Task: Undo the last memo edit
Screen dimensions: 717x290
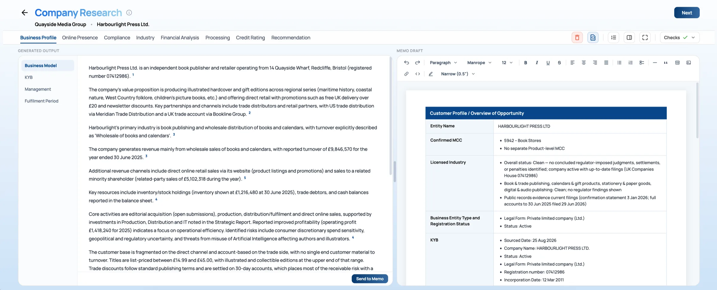Action: (407, 62)
